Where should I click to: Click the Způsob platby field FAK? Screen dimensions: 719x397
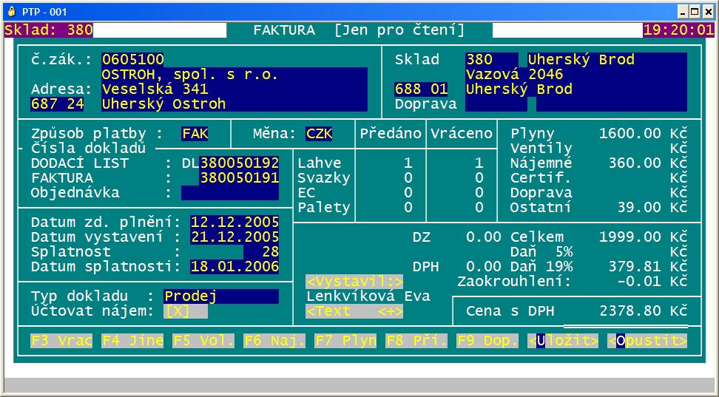[195, 134]
